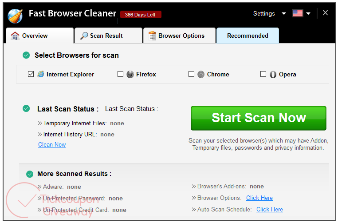The image size is (338, 223).
Task: Click the Scan Result magnifier icon
Action: click(84, 36)
